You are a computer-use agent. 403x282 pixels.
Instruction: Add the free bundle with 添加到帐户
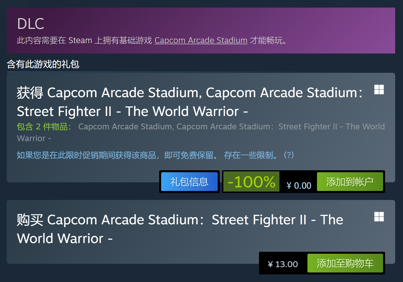click(350, 181)
